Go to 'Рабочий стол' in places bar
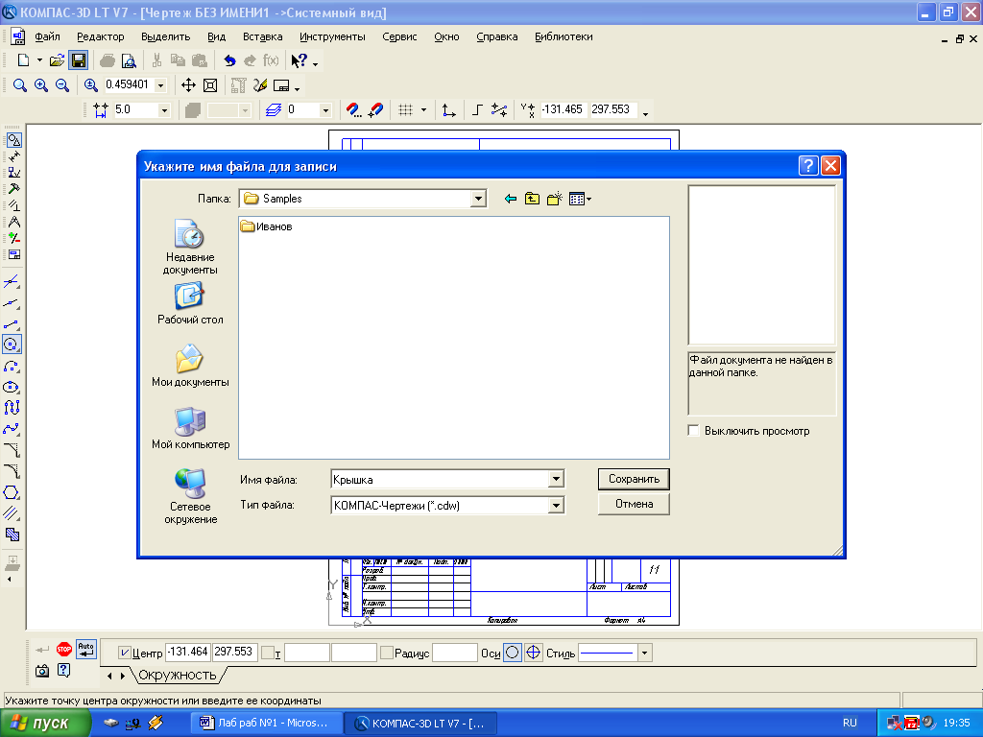The width and height of the screenshot is (983, 737). [x=190, y=304]
